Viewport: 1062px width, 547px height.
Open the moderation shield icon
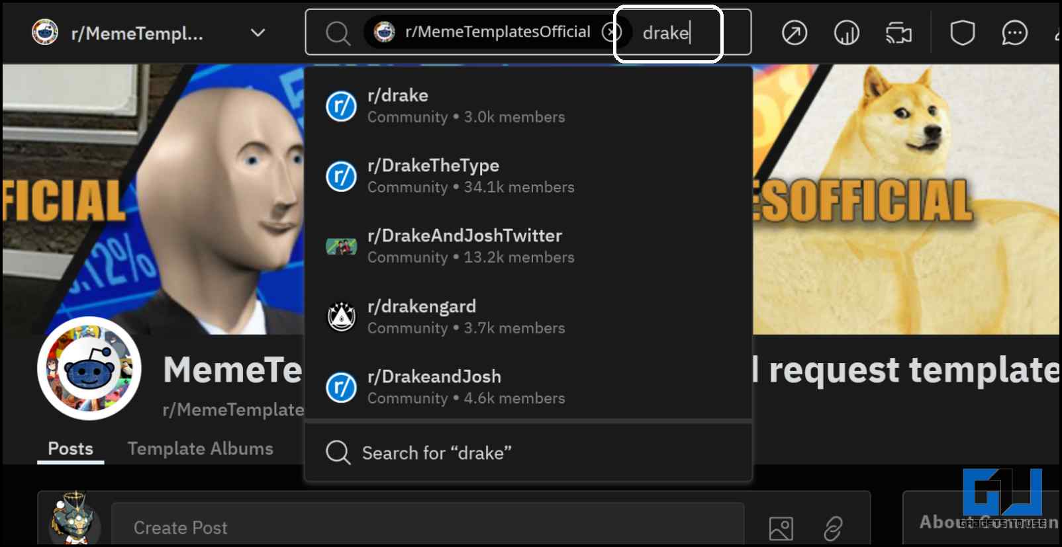(x=962, y=32)
